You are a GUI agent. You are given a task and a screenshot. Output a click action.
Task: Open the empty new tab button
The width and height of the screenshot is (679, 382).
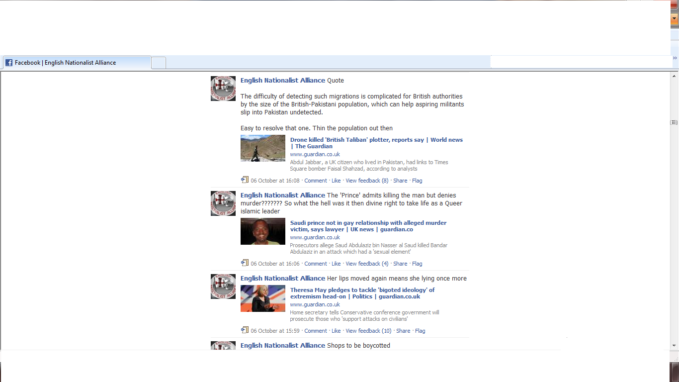[159, 63]
